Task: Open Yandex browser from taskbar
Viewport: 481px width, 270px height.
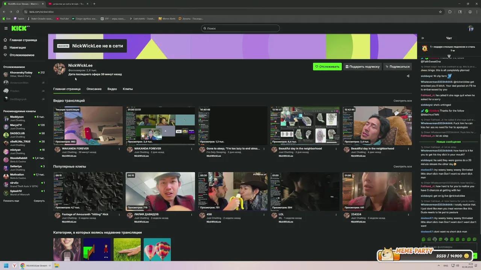Action: click(14, 265)
